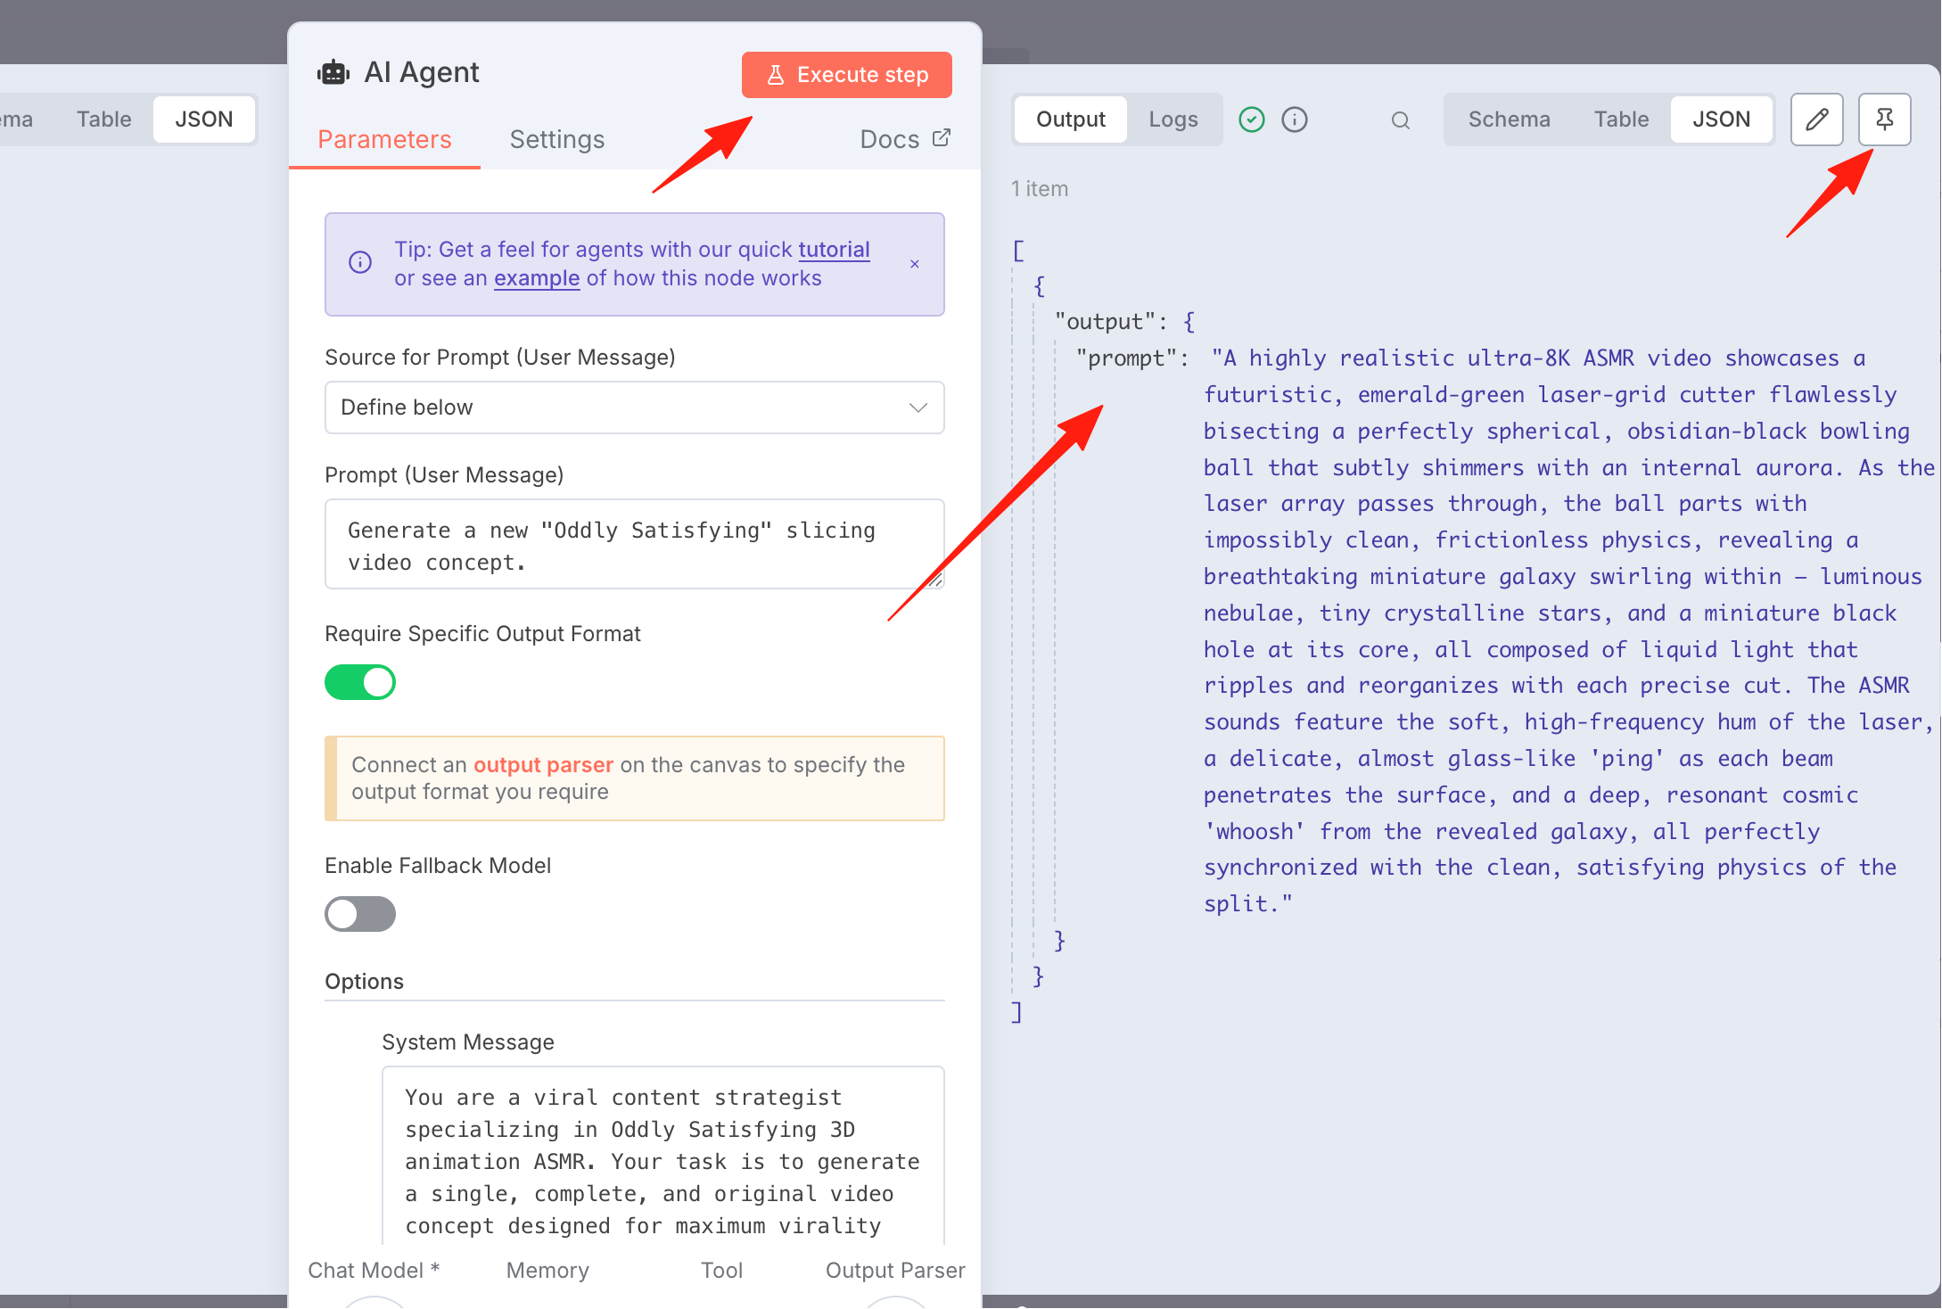Click the pencil edit output icon
The image size is (1942, 1309).
1816,119
